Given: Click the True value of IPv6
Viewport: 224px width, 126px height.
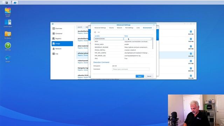Looking at the screenshot, I should (x=126, y=58).
